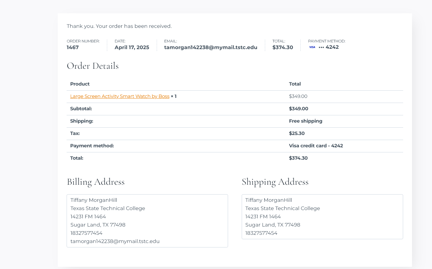
Task: Click the Shipping: row label
Action: point(82,121)
